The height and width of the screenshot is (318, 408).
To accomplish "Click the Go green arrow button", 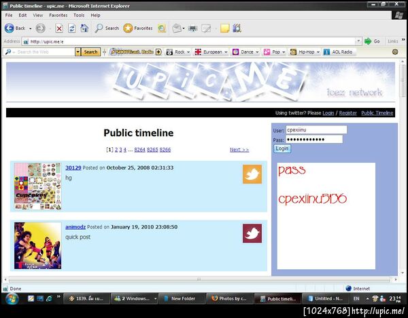I will pos(368,41).
